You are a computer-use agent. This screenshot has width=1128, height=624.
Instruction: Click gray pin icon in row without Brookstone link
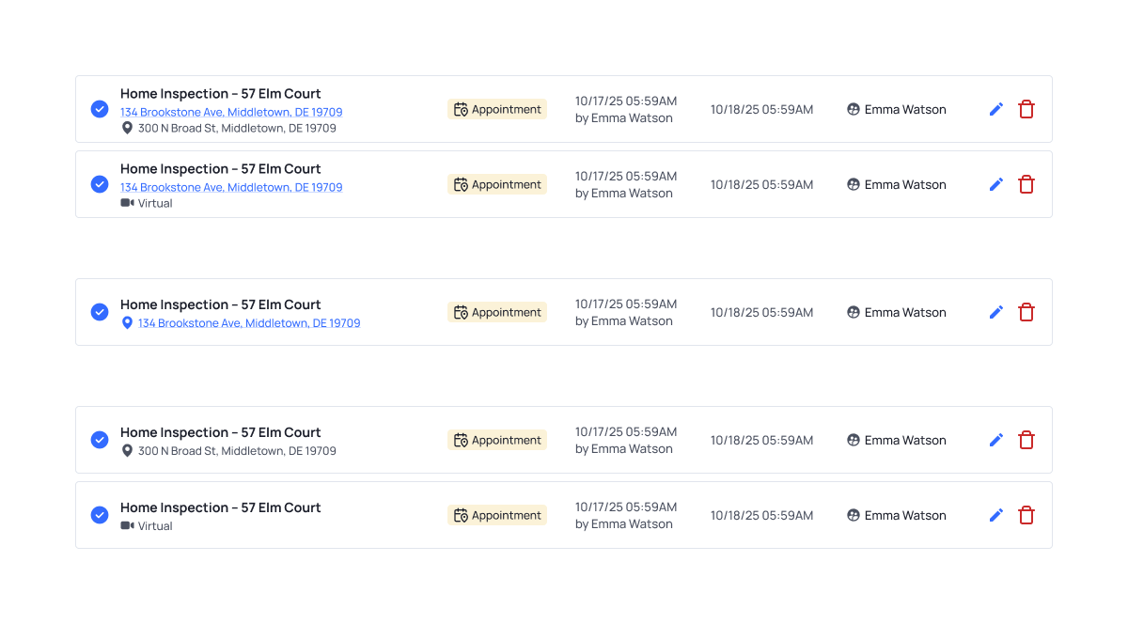point(127,450)
